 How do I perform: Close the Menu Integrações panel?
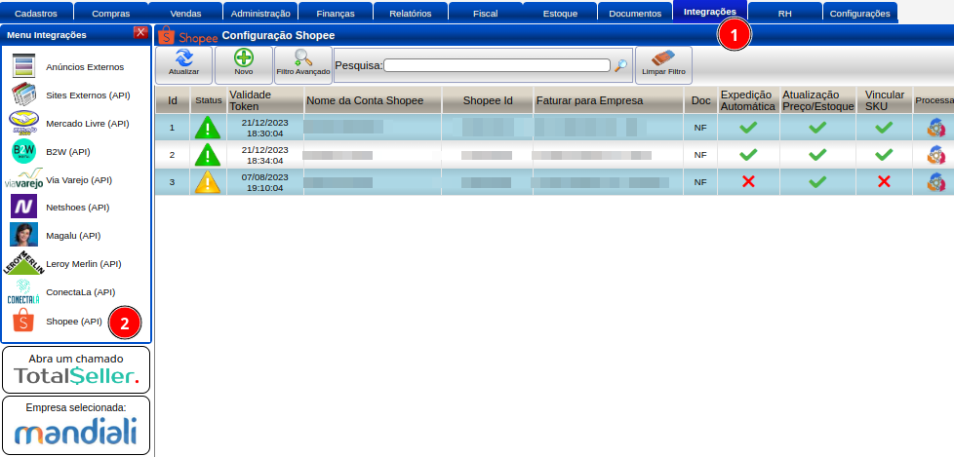point(140,32)
